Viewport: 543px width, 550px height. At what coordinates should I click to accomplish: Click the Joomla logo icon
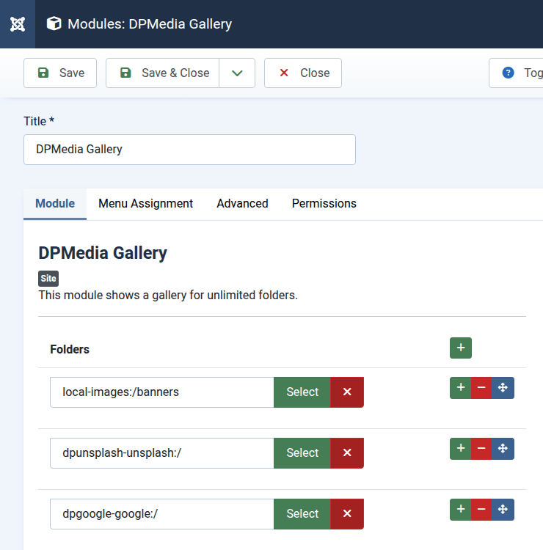(x=18, y=24)
